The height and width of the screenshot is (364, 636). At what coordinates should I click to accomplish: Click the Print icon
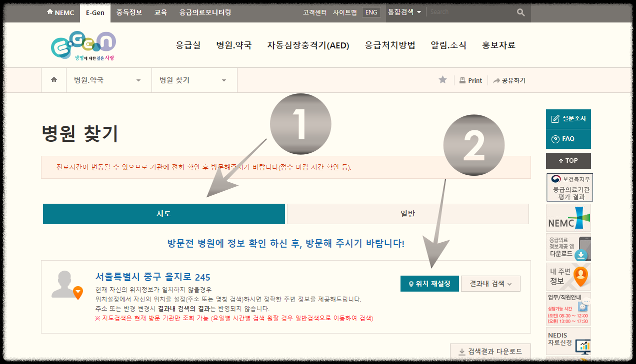(x=470, y=80)
